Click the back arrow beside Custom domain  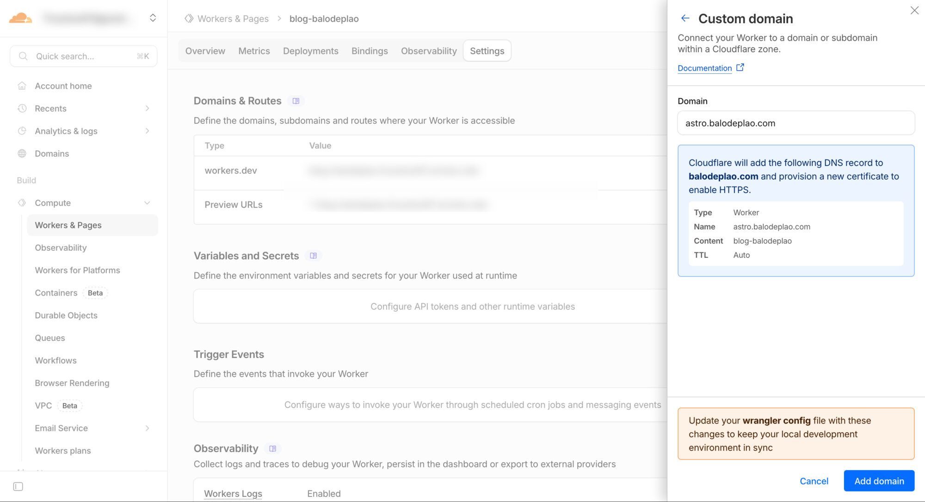(685, 18)
